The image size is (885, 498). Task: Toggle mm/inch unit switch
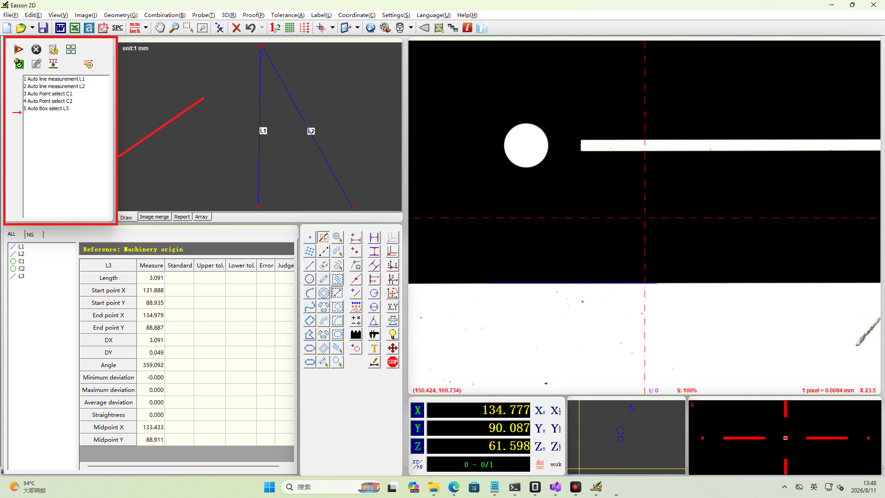(x=135, y=28)
